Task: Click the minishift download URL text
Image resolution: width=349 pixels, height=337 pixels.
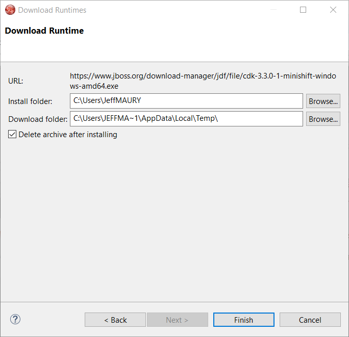Action: (203, 81)
